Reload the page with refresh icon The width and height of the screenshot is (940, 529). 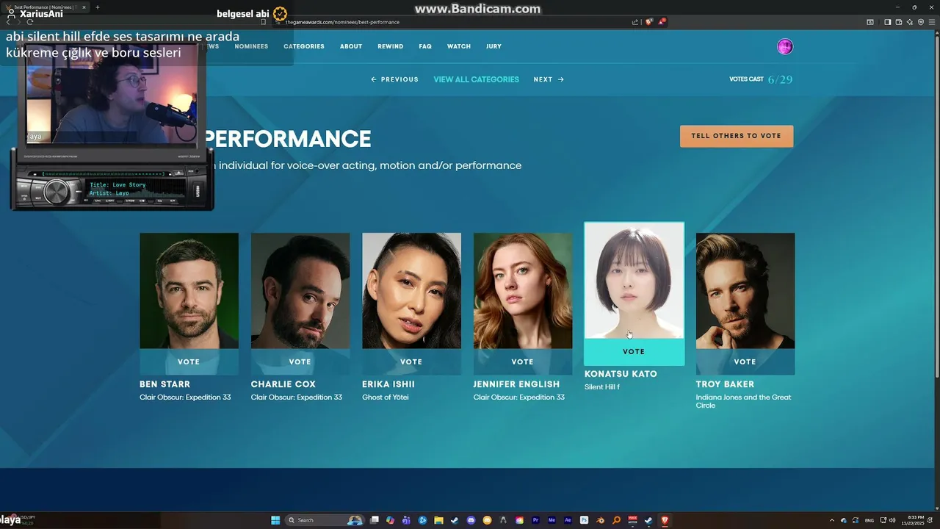point(30,22)
